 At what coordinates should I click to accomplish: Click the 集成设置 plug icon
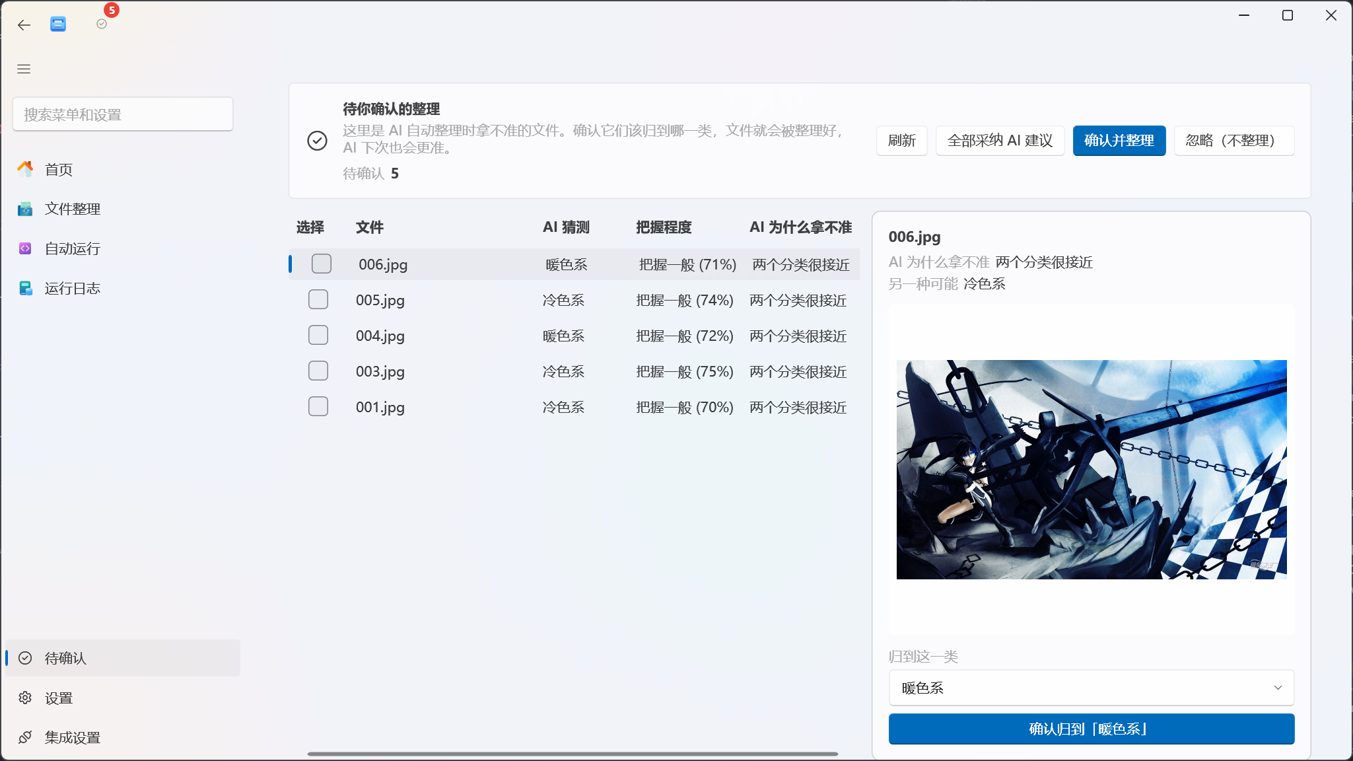(25, 737)
